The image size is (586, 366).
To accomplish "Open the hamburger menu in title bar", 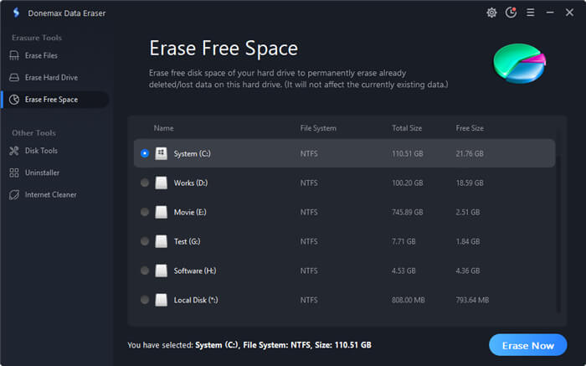I will [532, 13].
